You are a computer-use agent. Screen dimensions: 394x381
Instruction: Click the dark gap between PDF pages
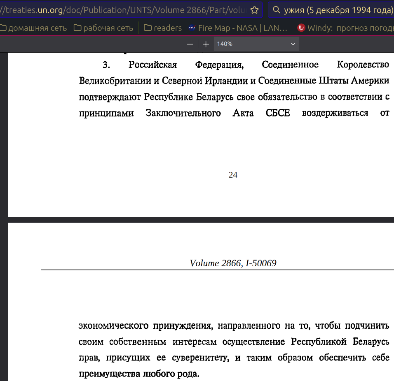(201, 220)
